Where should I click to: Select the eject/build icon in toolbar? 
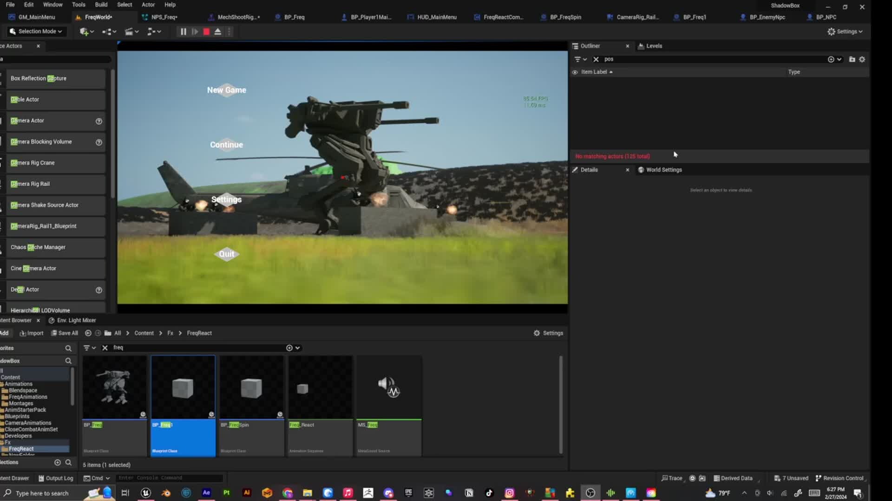coord(217,31)
